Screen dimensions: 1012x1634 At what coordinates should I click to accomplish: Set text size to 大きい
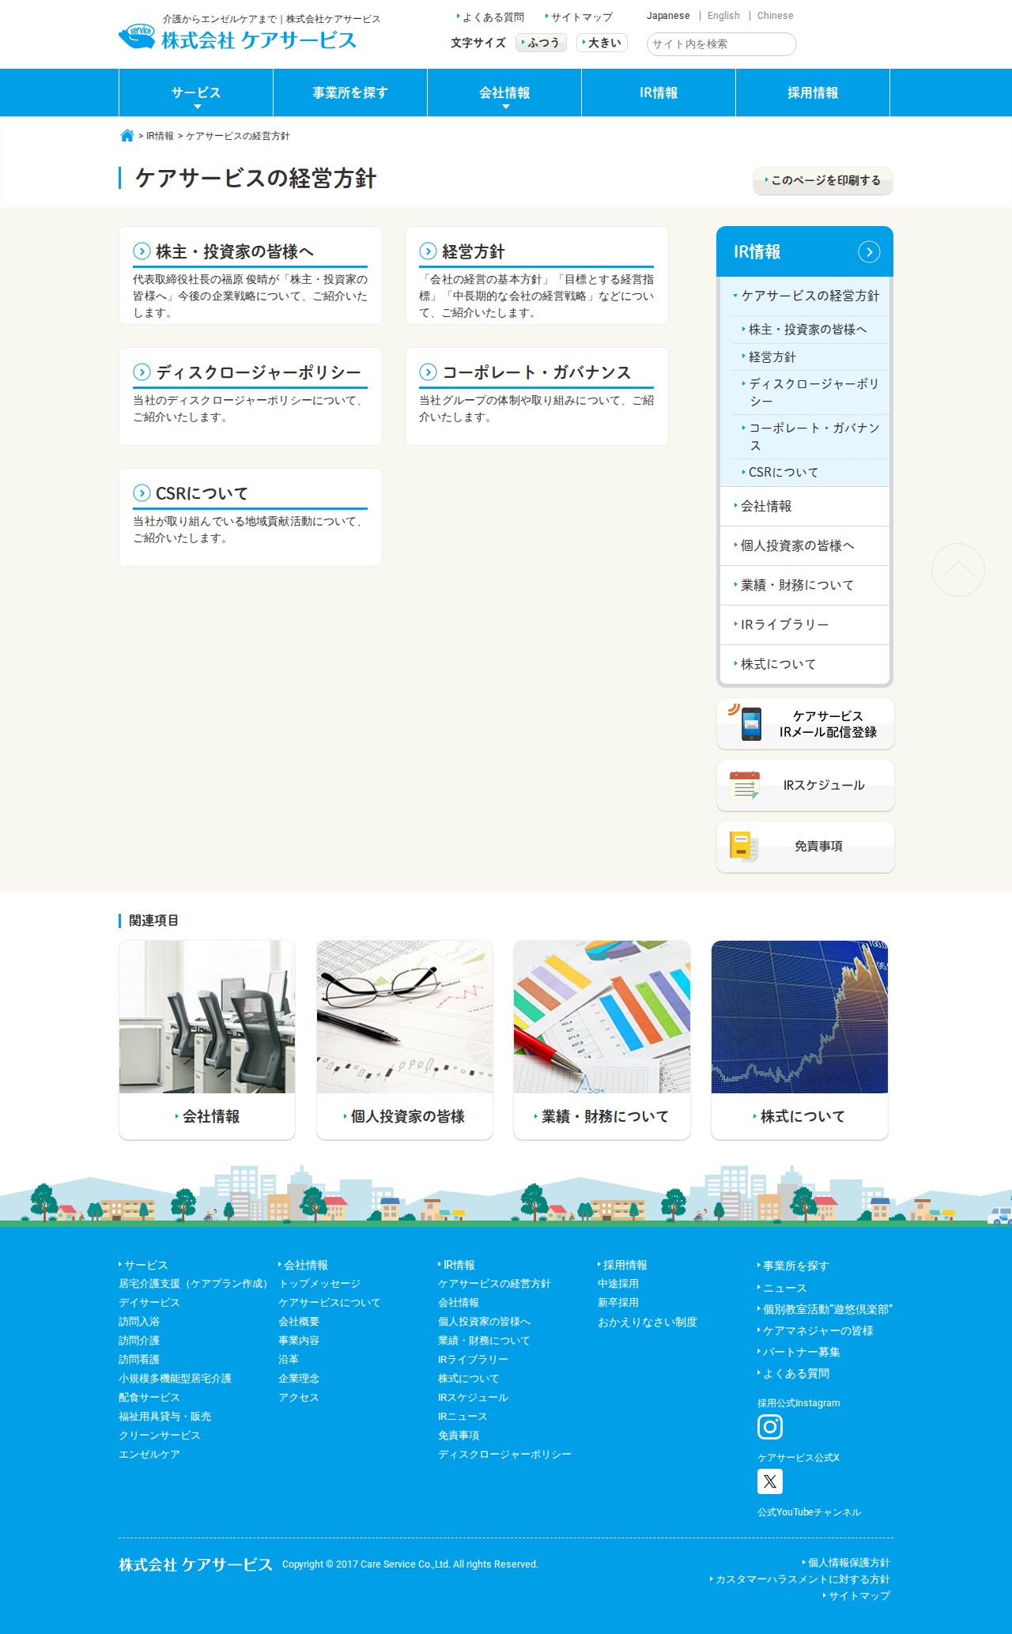[x=602, y=43]
